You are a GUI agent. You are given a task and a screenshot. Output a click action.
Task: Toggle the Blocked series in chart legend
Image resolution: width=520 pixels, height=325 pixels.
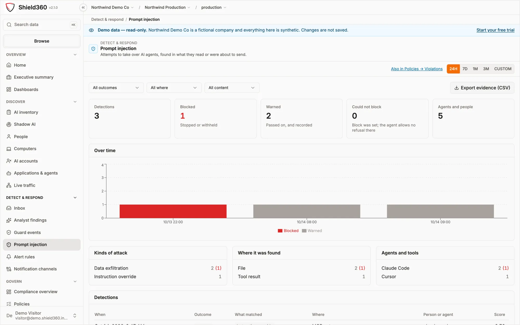(x=288, y=231)
